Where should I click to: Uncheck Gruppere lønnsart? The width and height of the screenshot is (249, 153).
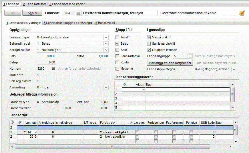click(149, 50)
